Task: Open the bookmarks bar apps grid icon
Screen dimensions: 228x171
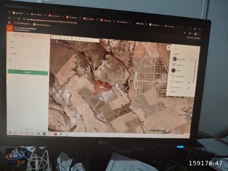Action: click(9, 22)
